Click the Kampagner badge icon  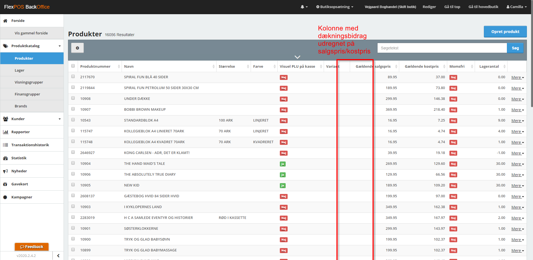click(5, 197)
